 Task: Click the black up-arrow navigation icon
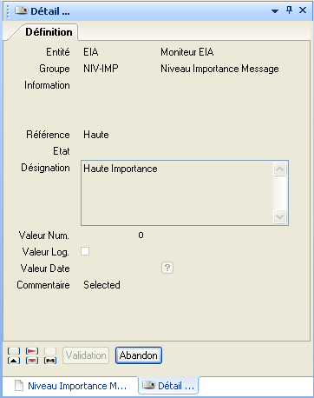(x=14, y=361)
